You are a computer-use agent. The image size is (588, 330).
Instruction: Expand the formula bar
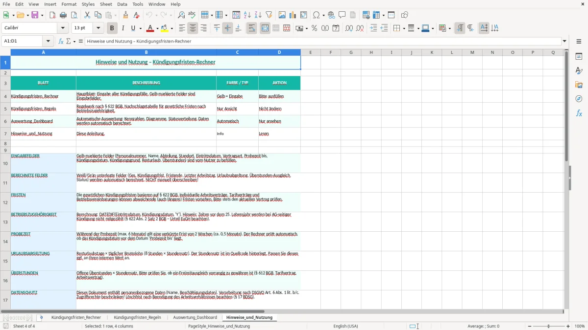click(564, 41)
